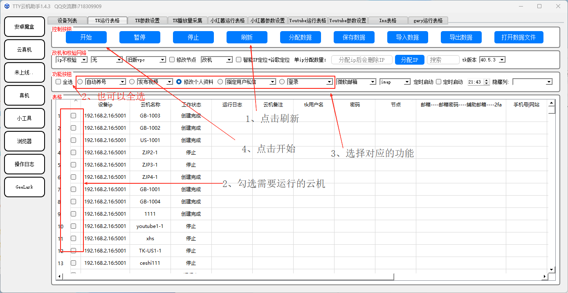568x293 pixels.
Task: Open 操作日志 from the left sidebar
Action: (25, 164)
